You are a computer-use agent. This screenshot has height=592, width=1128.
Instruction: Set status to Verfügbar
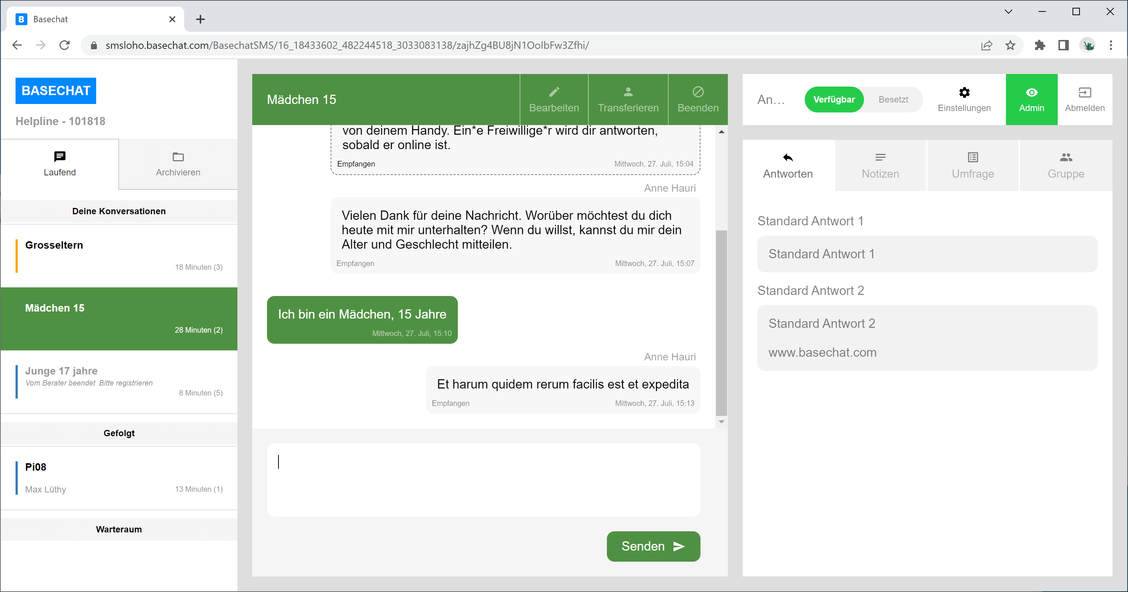(834, 100)
